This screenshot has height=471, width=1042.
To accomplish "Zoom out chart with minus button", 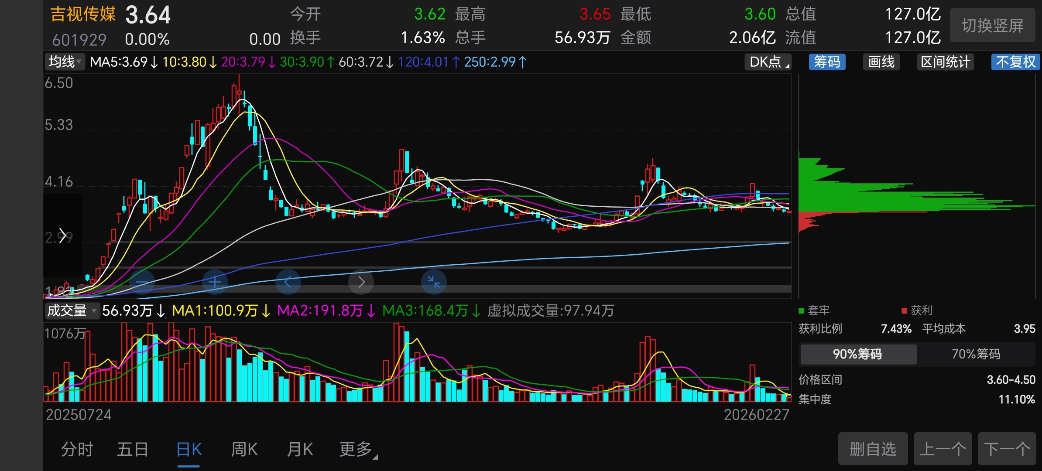I will tap(142, 282).
